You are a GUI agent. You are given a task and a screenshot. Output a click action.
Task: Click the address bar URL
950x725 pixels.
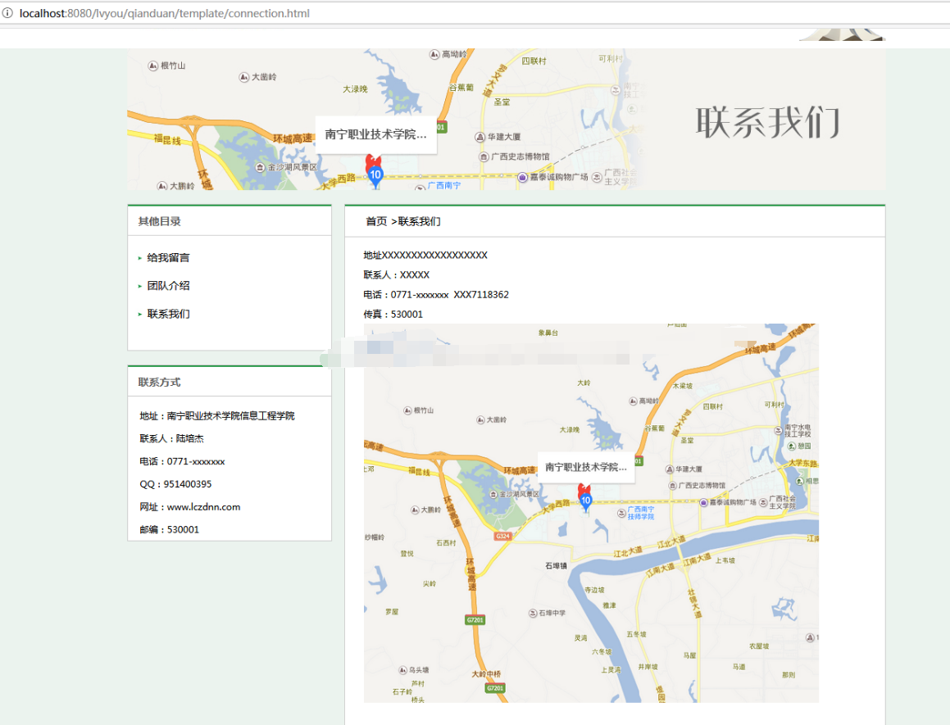(x=164, y=13)
